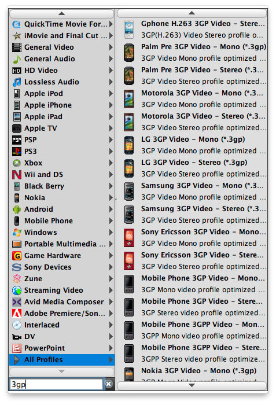
Task: Click the Xbox green sphere icon
Action: [17, 163]
